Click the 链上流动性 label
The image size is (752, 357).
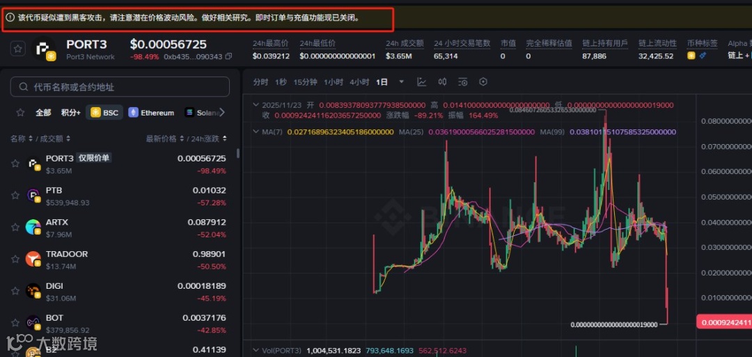coord(657,44)
